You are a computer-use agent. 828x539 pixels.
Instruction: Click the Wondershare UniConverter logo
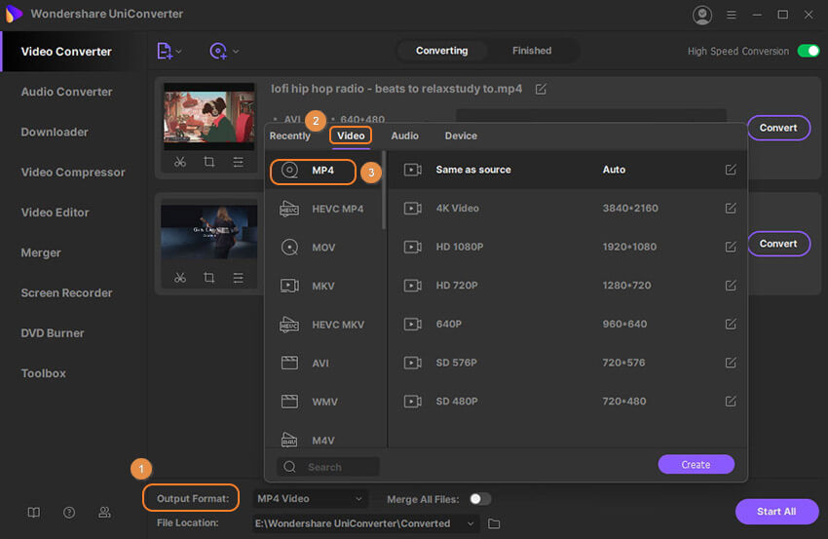tap(14, 14)
